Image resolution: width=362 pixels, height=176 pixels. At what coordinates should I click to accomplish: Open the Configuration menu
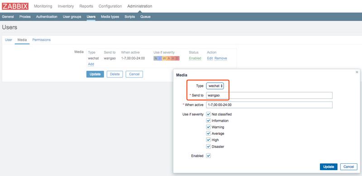110,6
